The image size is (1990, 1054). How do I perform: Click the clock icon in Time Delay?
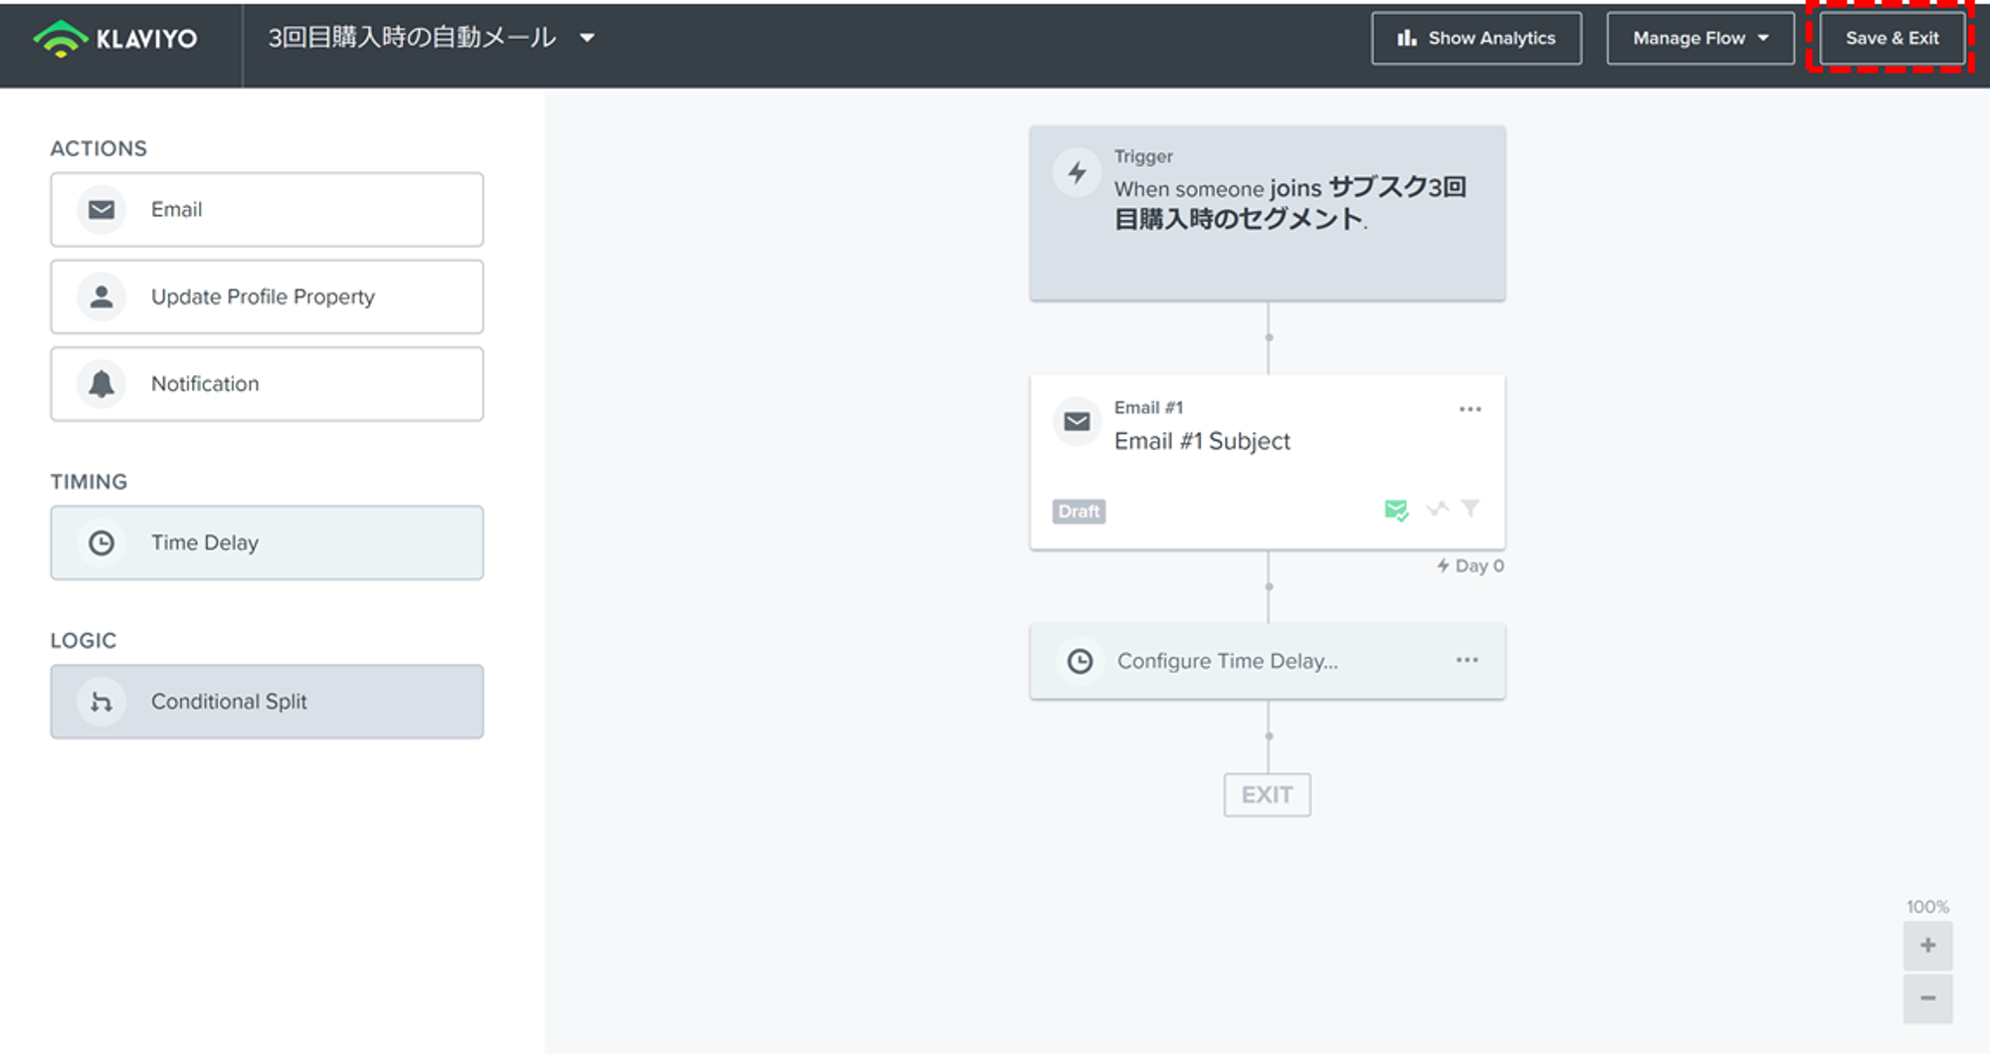click(101, 543)
